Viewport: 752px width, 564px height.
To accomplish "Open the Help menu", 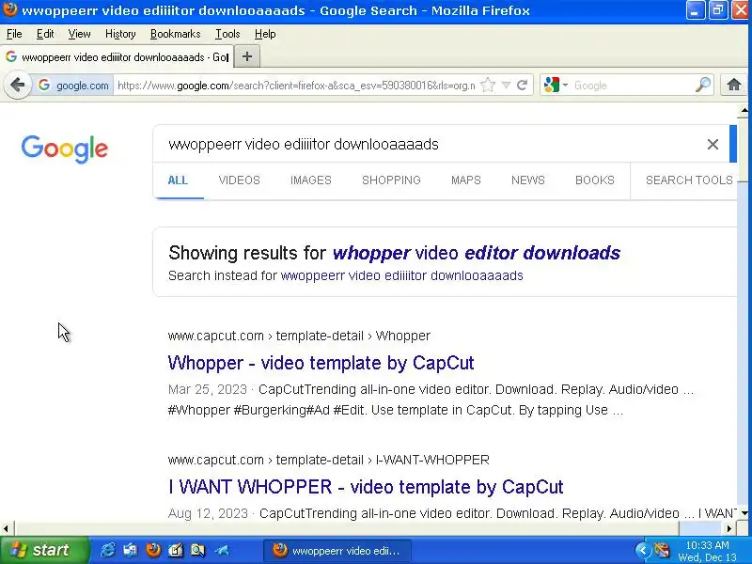I will pos(265,34).
